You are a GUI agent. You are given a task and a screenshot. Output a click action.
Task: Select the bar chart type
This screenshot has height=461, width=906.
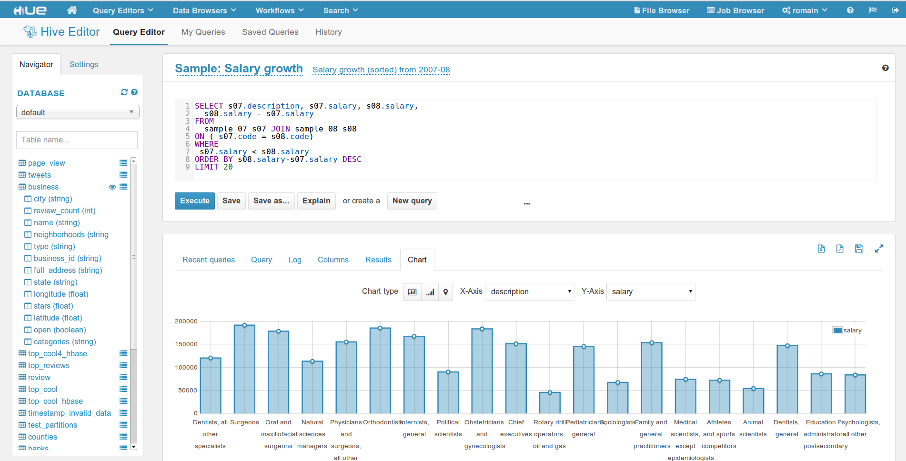pos(413,292)
